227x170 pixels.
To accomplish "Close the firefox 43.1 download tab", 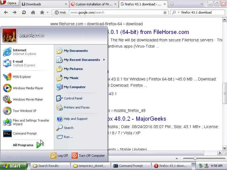I will click(x=165, y=4).
